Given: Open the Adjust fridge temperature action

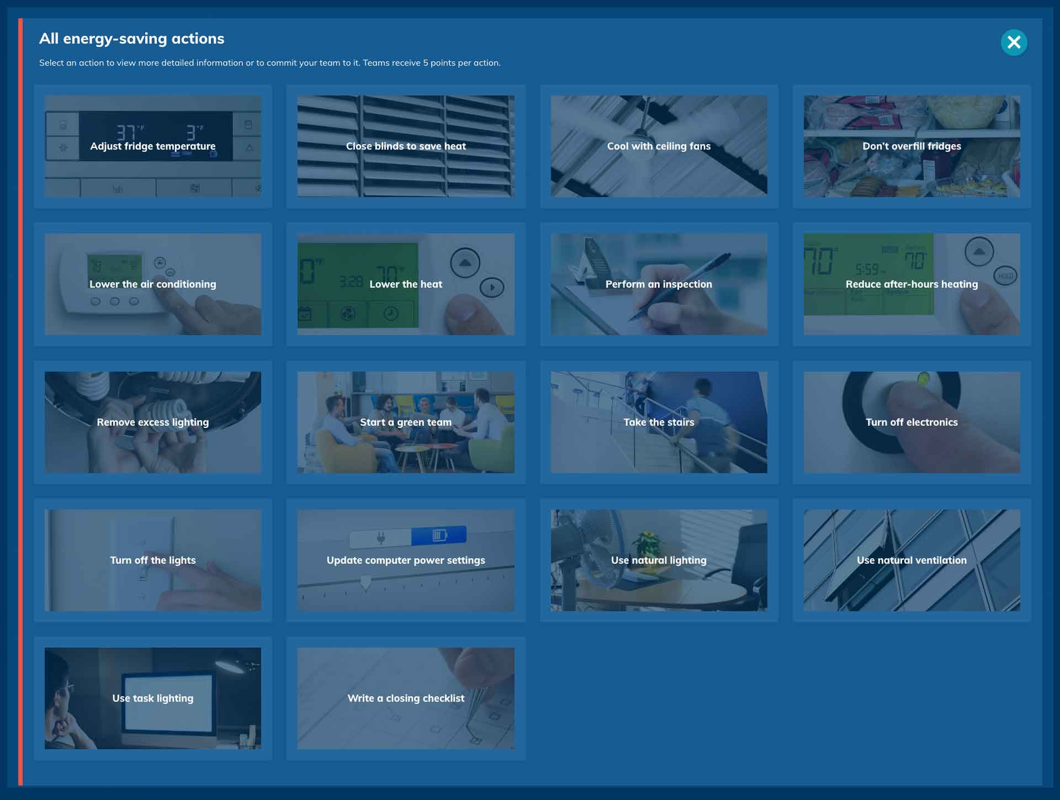Looking at the screenshot, I should (153, 146).
